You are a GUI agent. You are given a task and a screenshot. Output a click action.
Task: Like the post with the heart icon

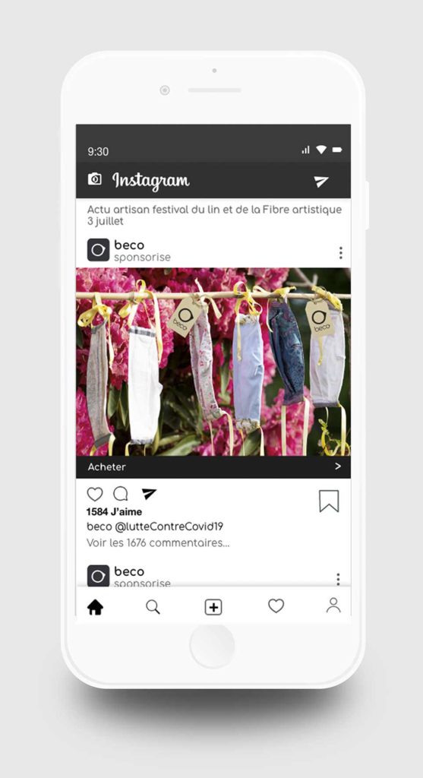click(95, 494)
